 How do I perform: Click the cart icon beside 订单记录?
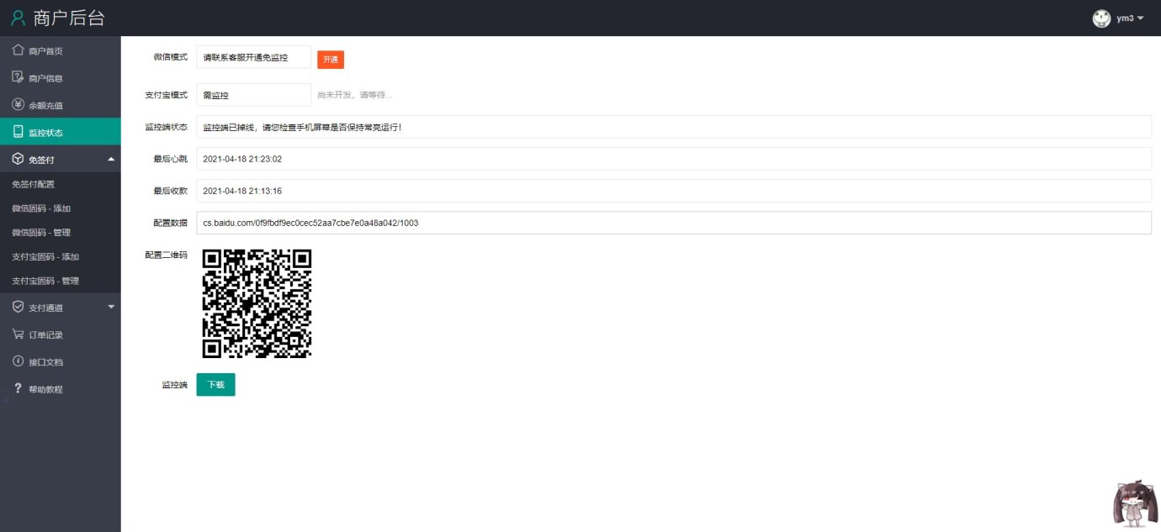[18, 334]
